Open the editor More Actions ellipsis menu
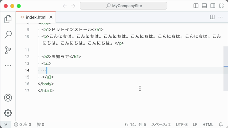 click(x=221, y=17)
